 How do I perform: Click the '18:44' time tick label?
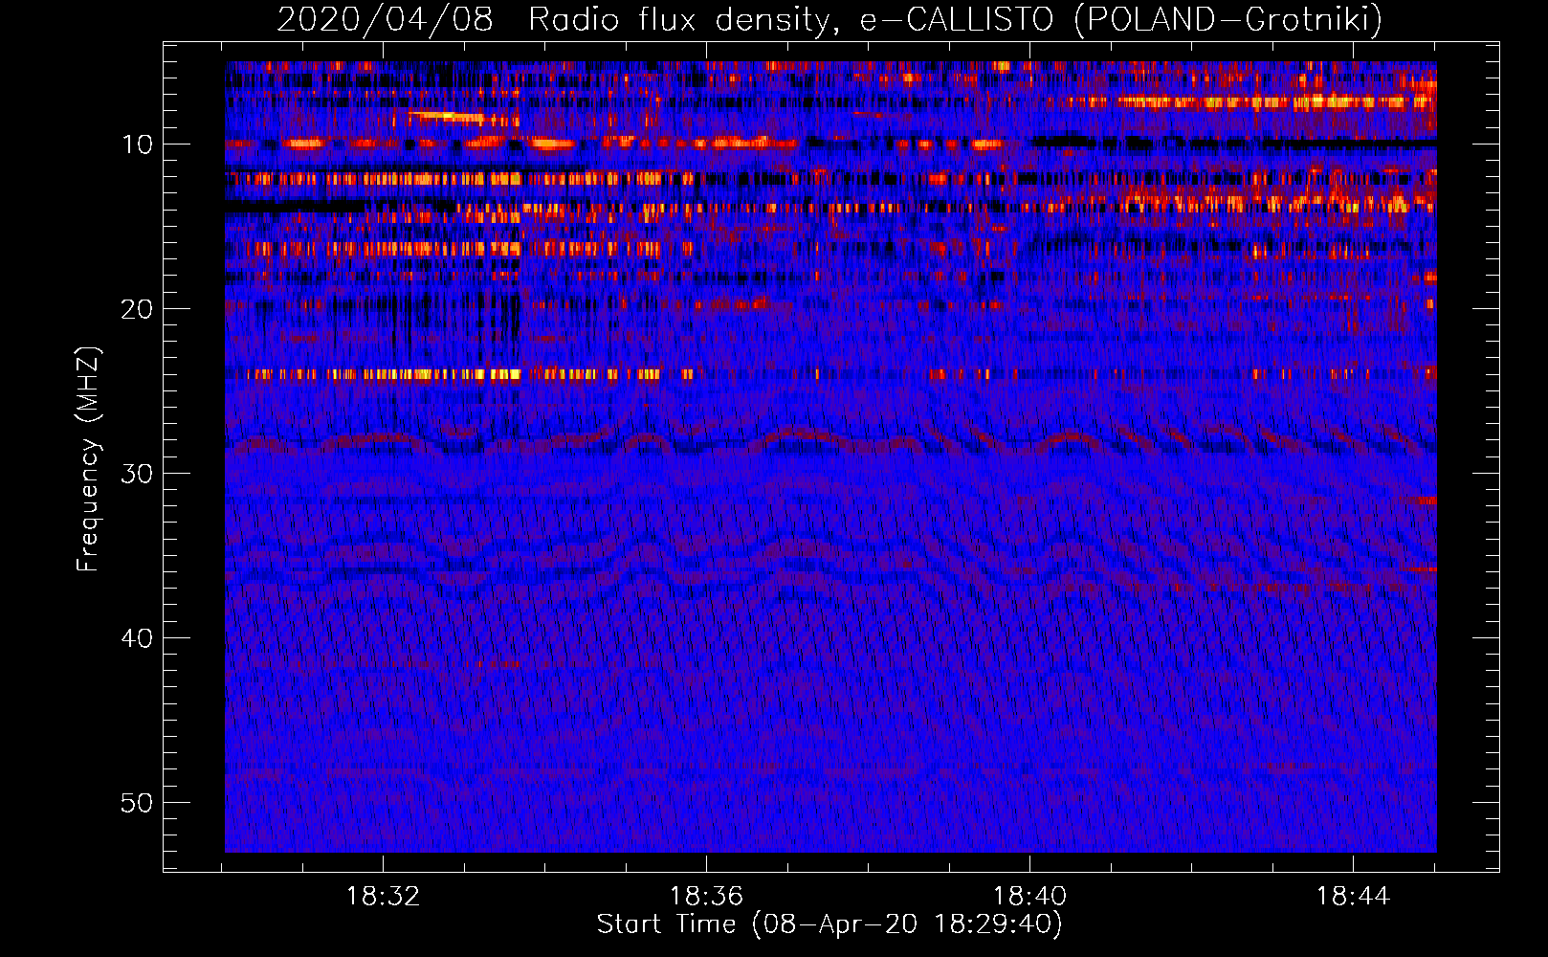[1353, 897]
